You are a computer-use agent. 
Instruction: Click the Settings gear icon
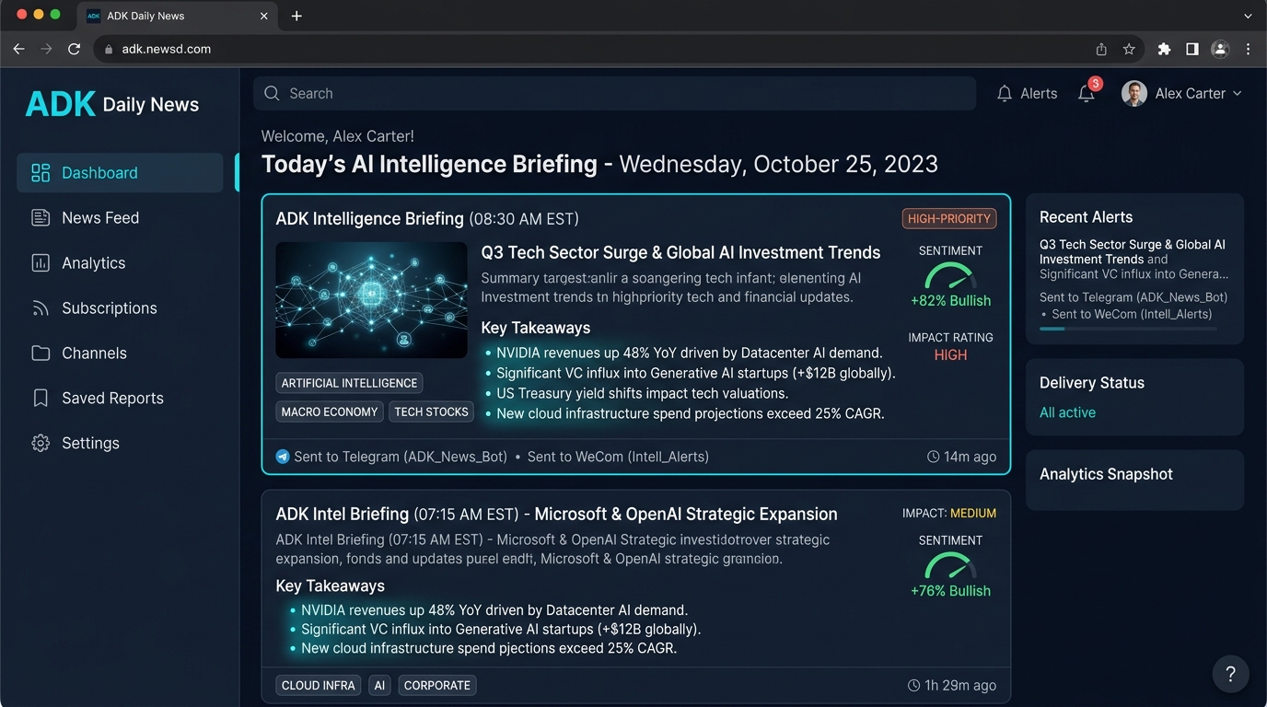click(x=41, y=443)
